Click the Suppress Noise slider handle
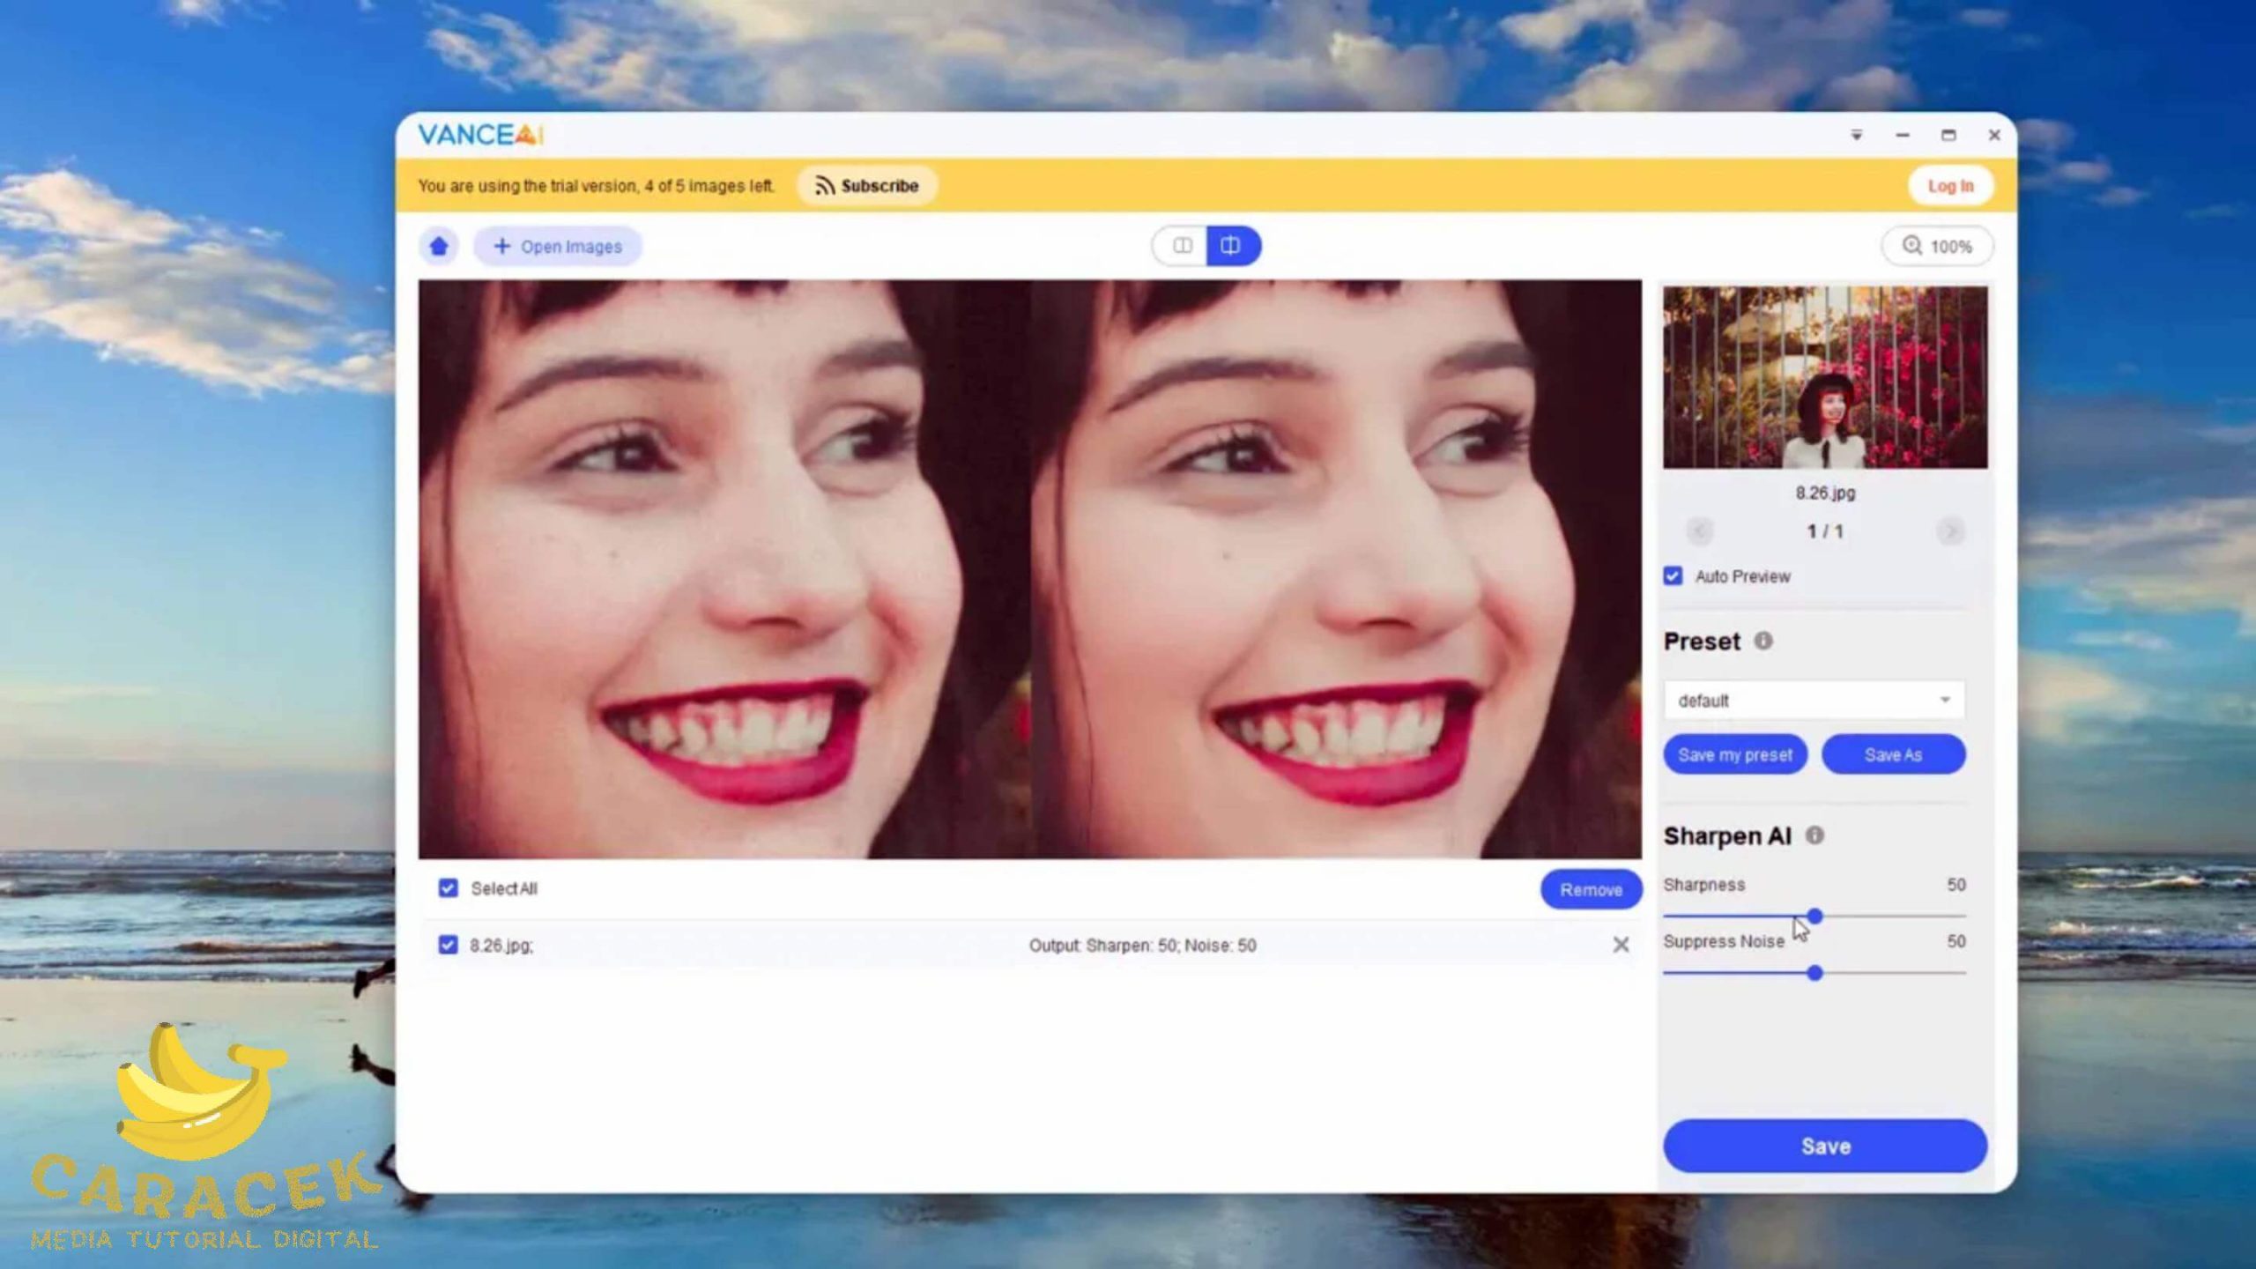 click(x=1814, y=973)
